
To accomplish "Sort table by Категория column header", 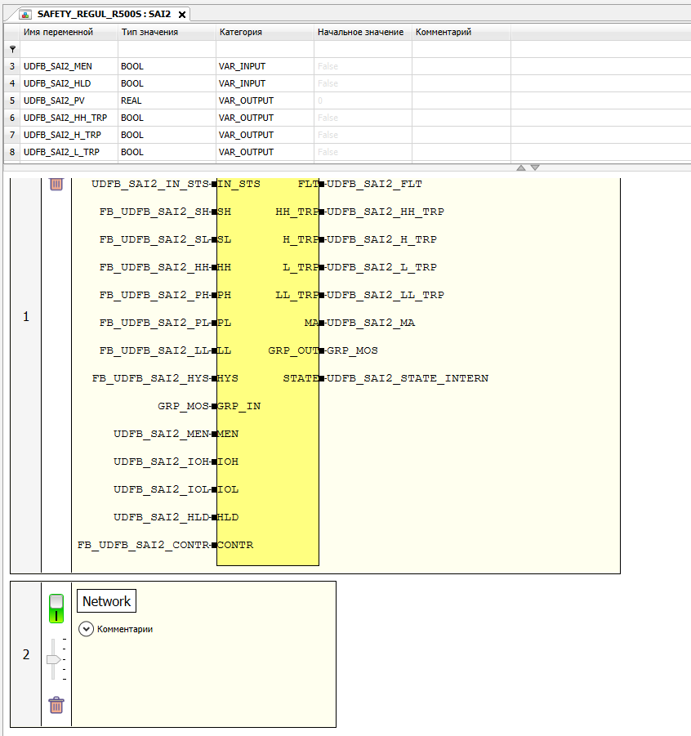I will (240, 32).
